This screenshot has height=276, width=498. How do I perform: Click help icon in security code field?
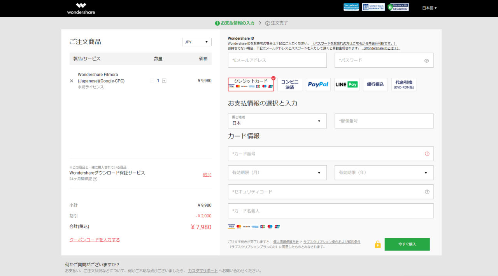tap(427, 192)
